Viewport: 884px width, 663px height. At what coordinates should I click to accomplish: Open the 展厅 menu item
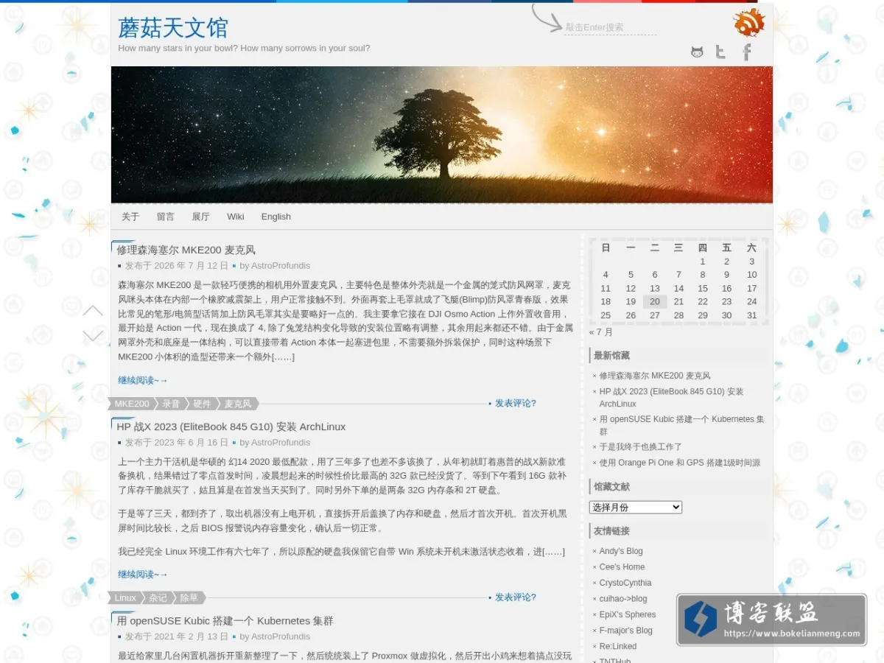click(x=201, y=217)
